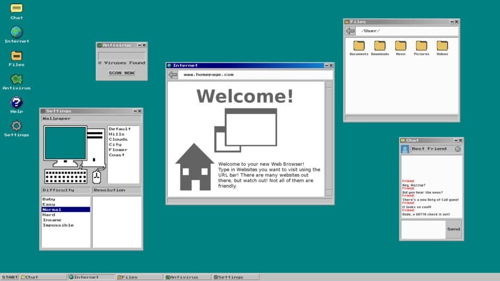Open the Downloads folder in Files
Screen dimensions: 500x281
coord(380,48)
